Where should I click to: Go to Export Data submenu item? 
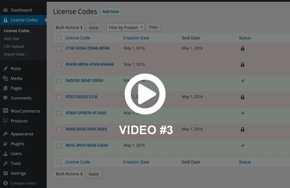[14, 54]
